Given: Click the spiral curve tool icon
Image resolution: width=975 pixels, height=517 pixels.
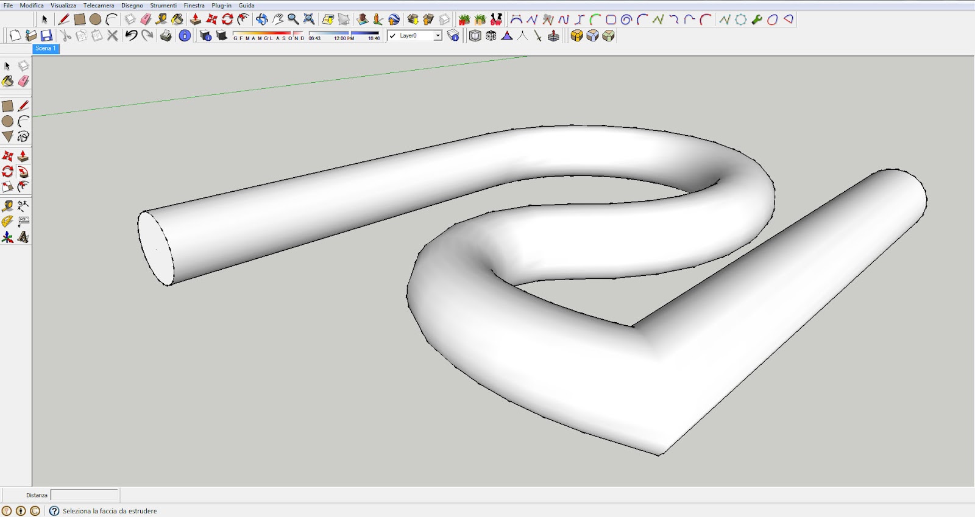Looking at the screenshot, I should tap(626, 19).
